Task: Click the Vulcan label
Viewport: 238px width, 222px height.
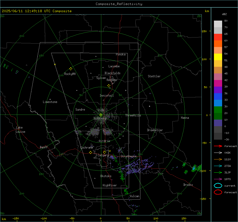Action: (134, 196)
